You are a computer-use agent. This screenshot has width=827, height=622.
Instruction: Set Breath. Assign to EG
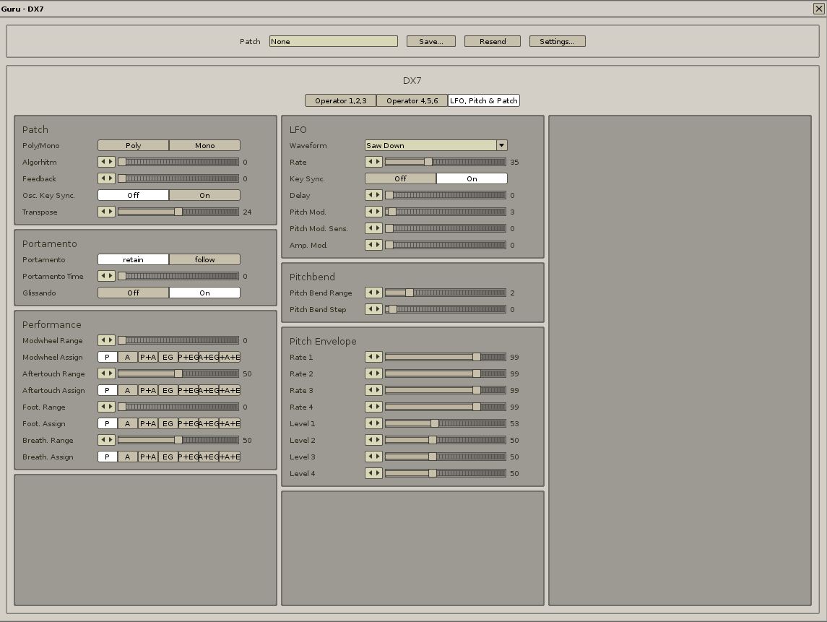click(168, 457)
